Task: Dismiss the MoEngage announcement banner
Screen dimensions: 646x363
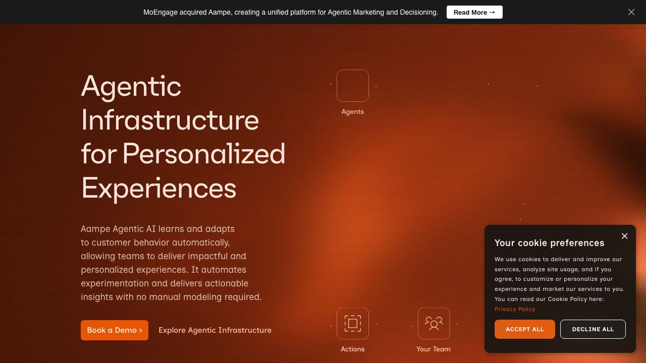Action: (631, 12)
